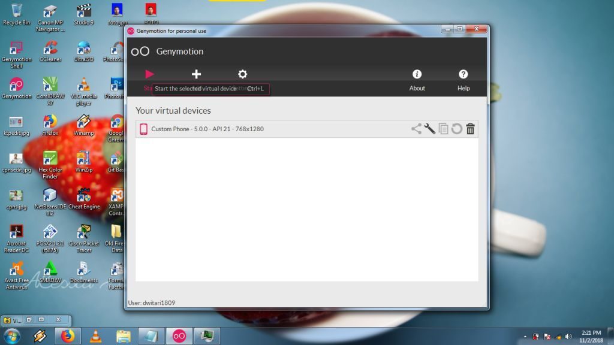Select Recycle Bin desktop icon
This screenshot has width=614, height=345.
tap(16, 14)
